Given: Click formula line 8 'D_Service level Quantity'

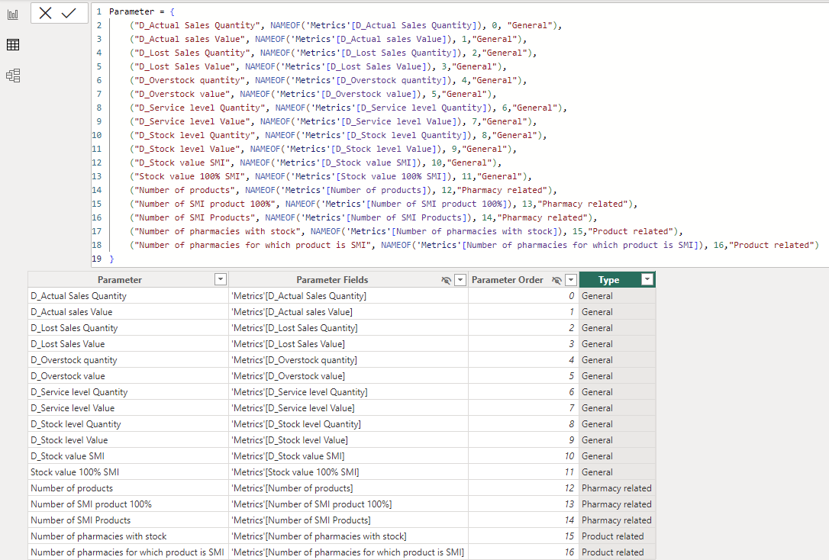Looking at the screenshot, I should tap(348, 108).
